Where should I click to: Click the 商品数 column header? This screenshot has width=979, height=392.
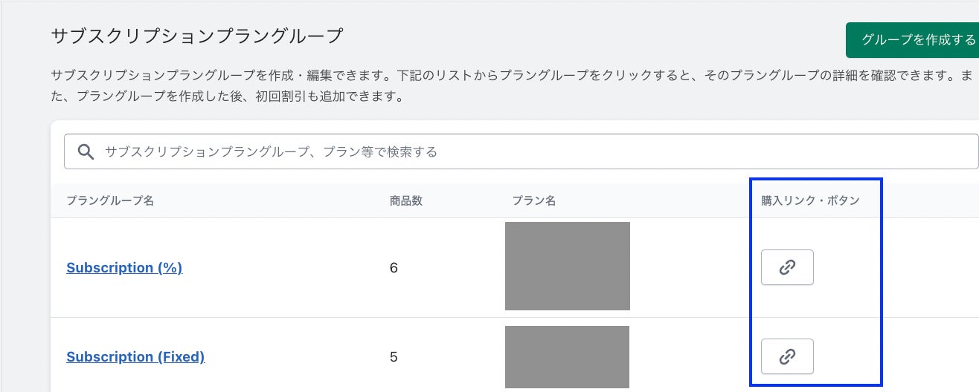[406, 201]
